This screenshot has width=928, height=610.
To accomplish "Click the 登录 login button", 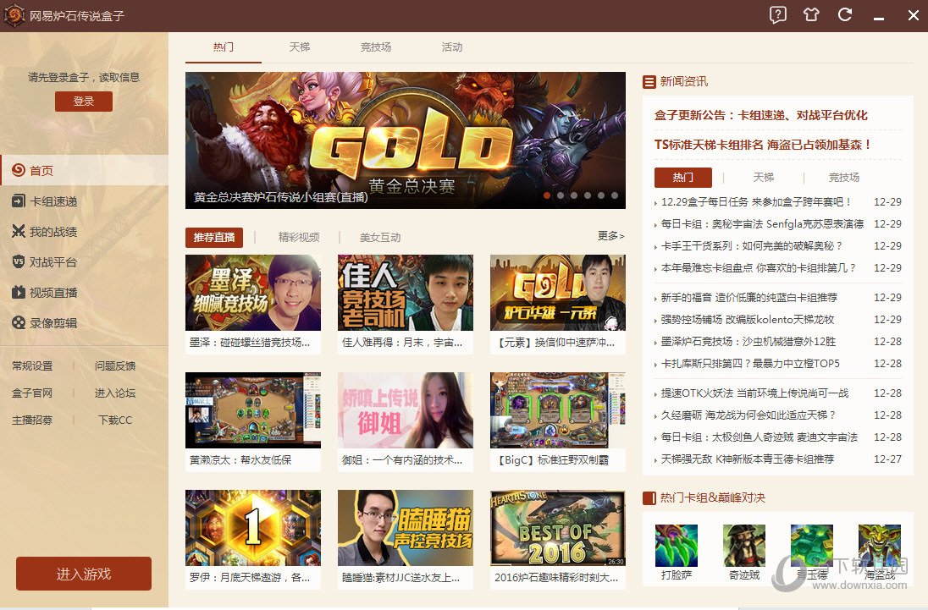I will (x=83, y=100).
